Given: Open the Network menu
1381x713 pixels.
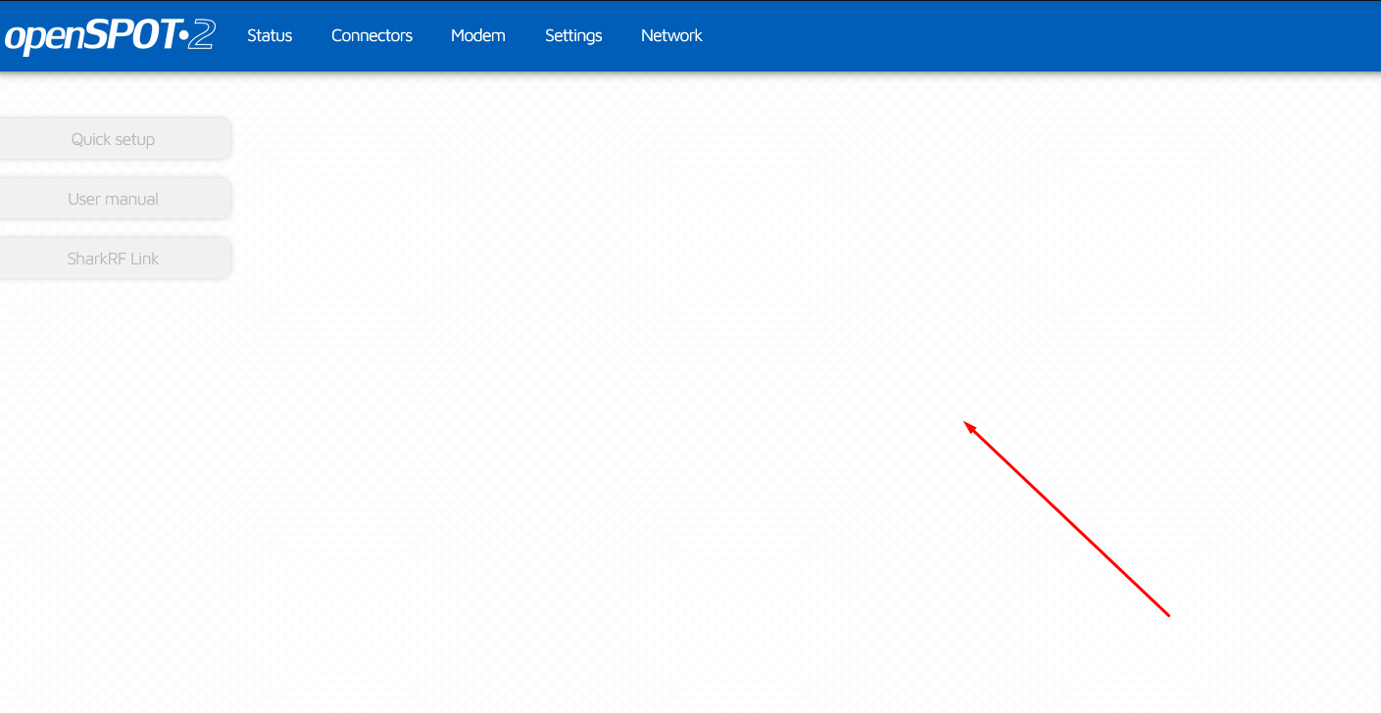Looking at the screenshot, I should 671,35.
